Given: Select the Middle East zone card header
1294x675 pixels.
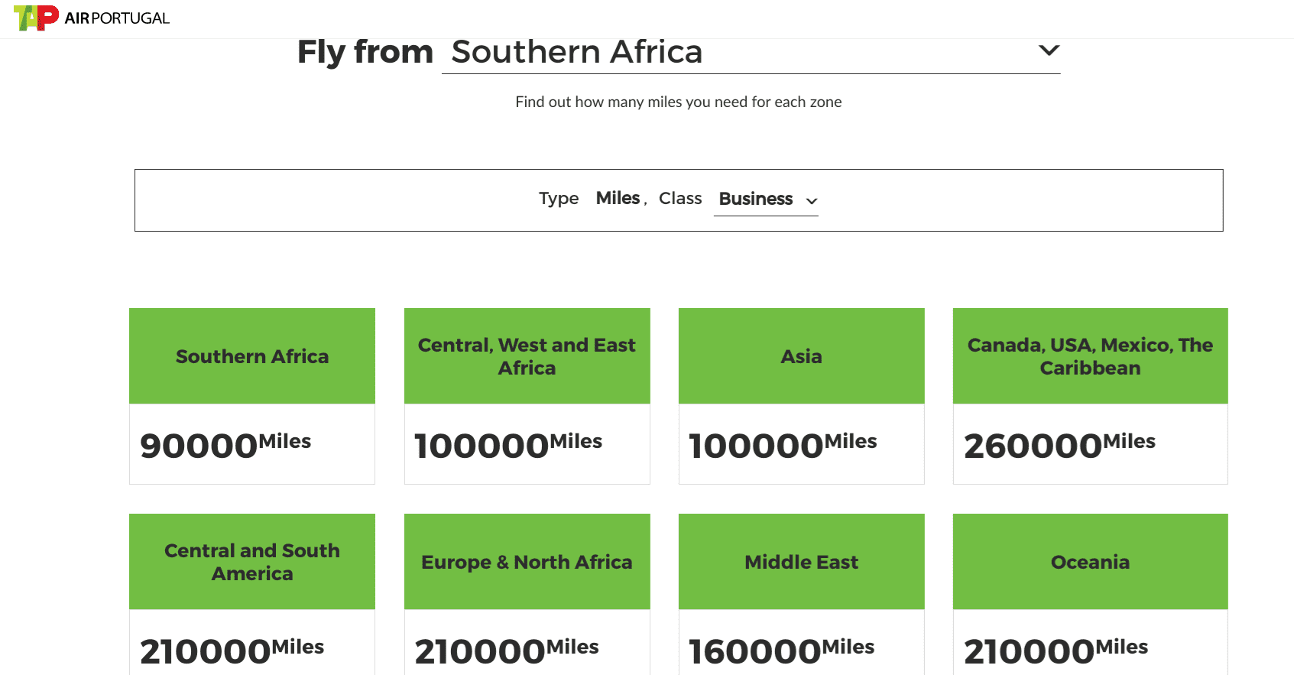Looking at the screenshot, I should 801,562.
